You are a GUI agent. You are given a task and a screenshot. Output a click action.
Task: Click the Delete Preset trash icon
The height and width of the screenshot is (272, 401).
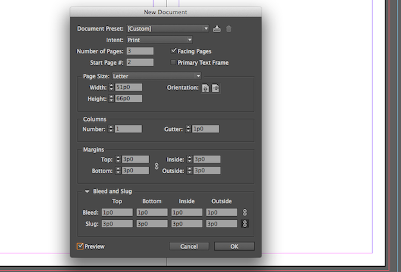[x=229, y=29]
